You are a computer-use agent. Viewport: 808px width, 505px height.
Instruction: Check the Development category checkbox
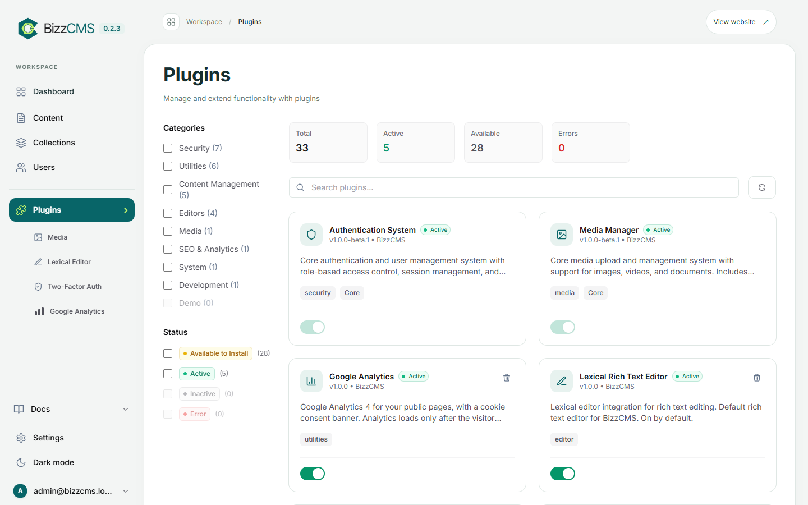coord(168,285)
